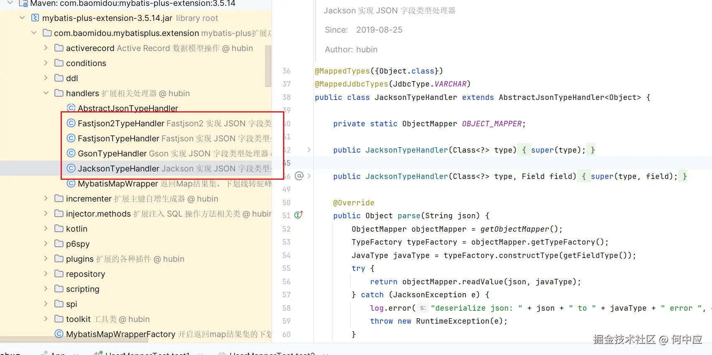Expand the spi folder arrow
Screen dimensions: 712x355
coord(46,304)
